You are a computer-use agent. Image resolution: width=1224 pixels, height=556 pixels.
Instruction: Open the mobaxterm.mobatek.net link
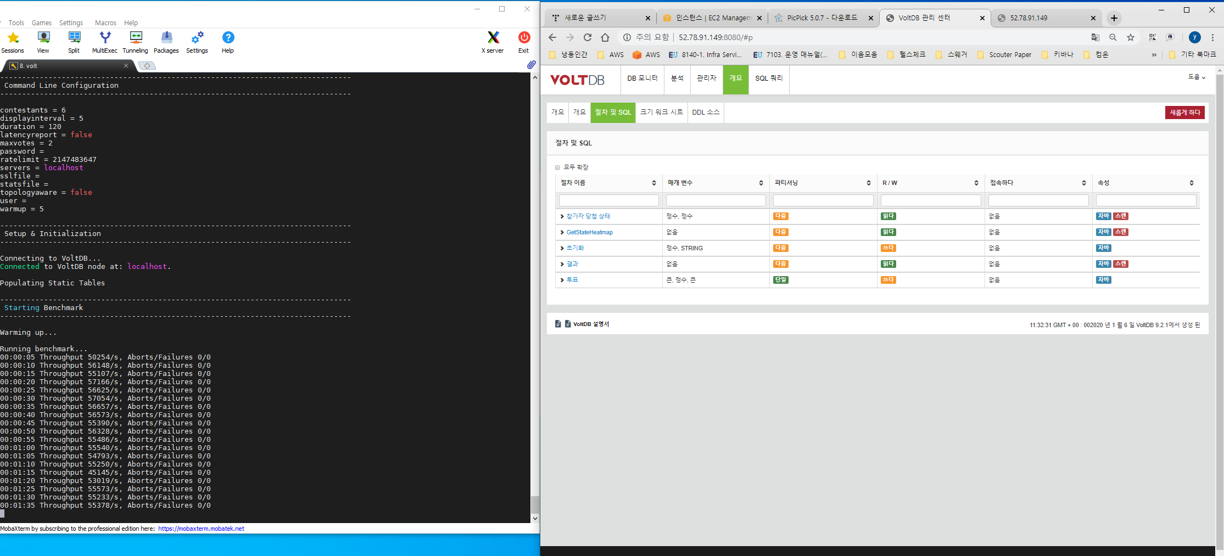(x=201, y=529)
